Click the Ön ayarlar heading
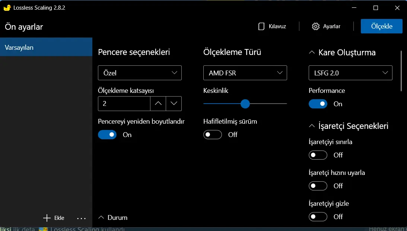The height and width of the screenshot is (231, 407). pyautogui.click(x=24, y=27)
